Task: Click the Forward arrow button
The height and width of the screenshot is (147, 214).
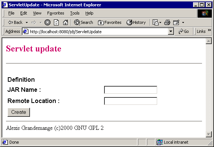Action: pyautogui.click(x=34, y=22)
